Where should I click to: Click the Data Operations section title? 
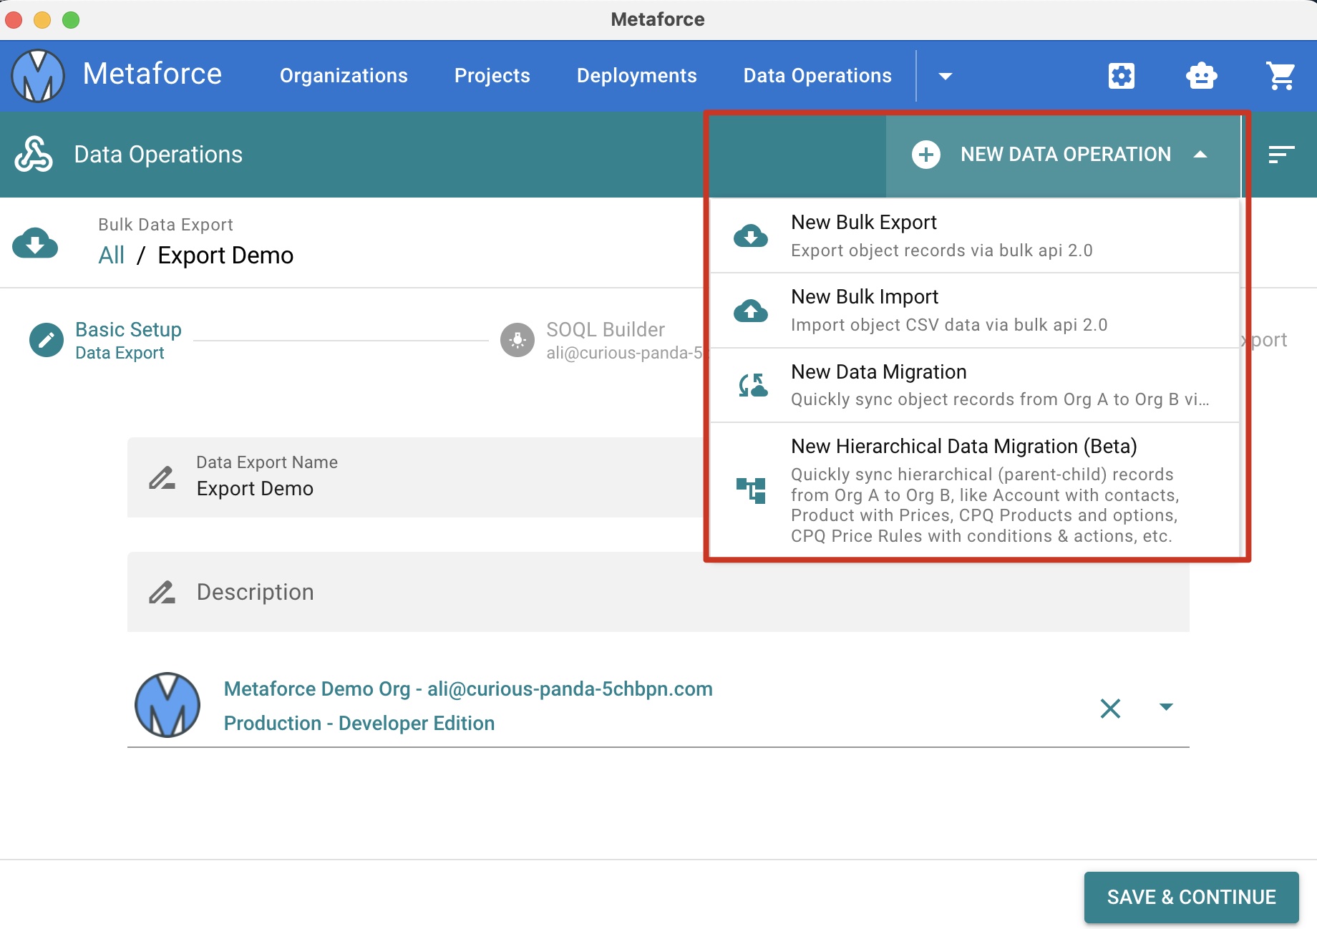pyautogui.click(x=158, y=155)
